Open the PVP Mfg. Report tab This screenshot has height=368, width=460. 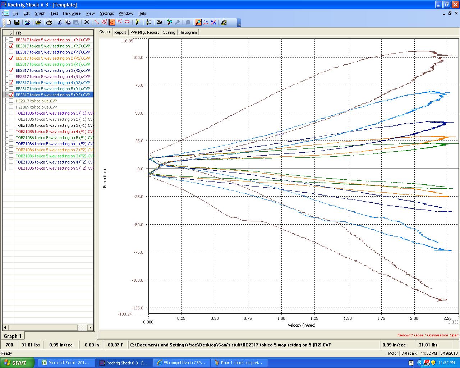coord(144,32)
